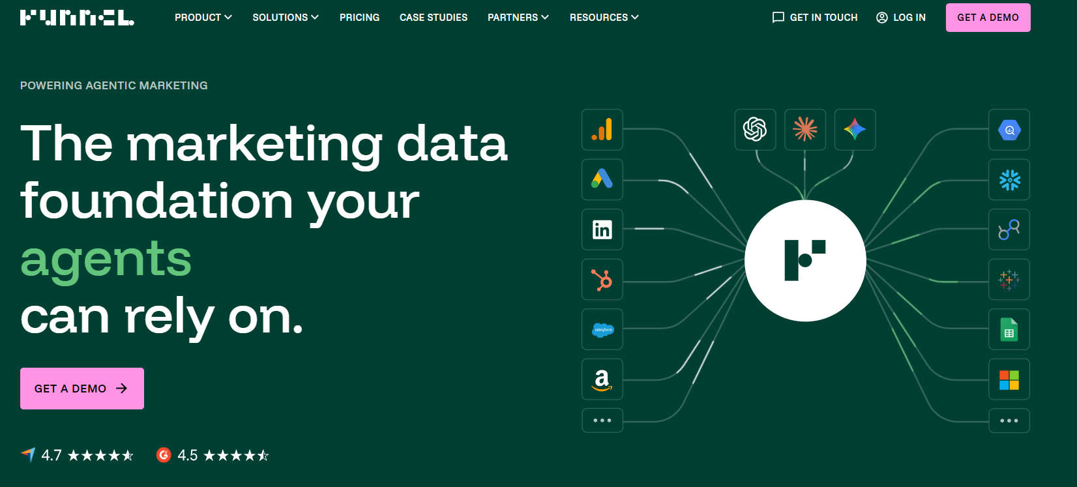Expand the Product dropdown menu
The width and height of the screenshot is (1077, 487).
(x=203, y=18)
